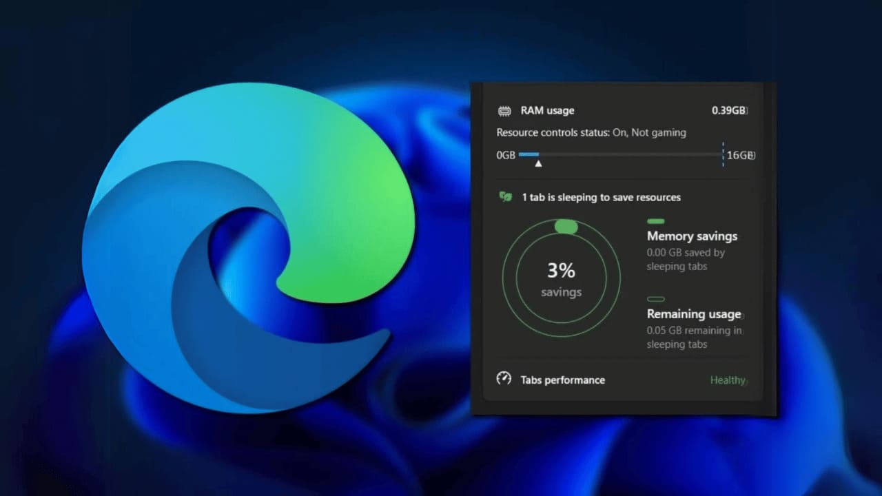Click '1 tab is sleeping to save resources'

click(x=601, y=197)
